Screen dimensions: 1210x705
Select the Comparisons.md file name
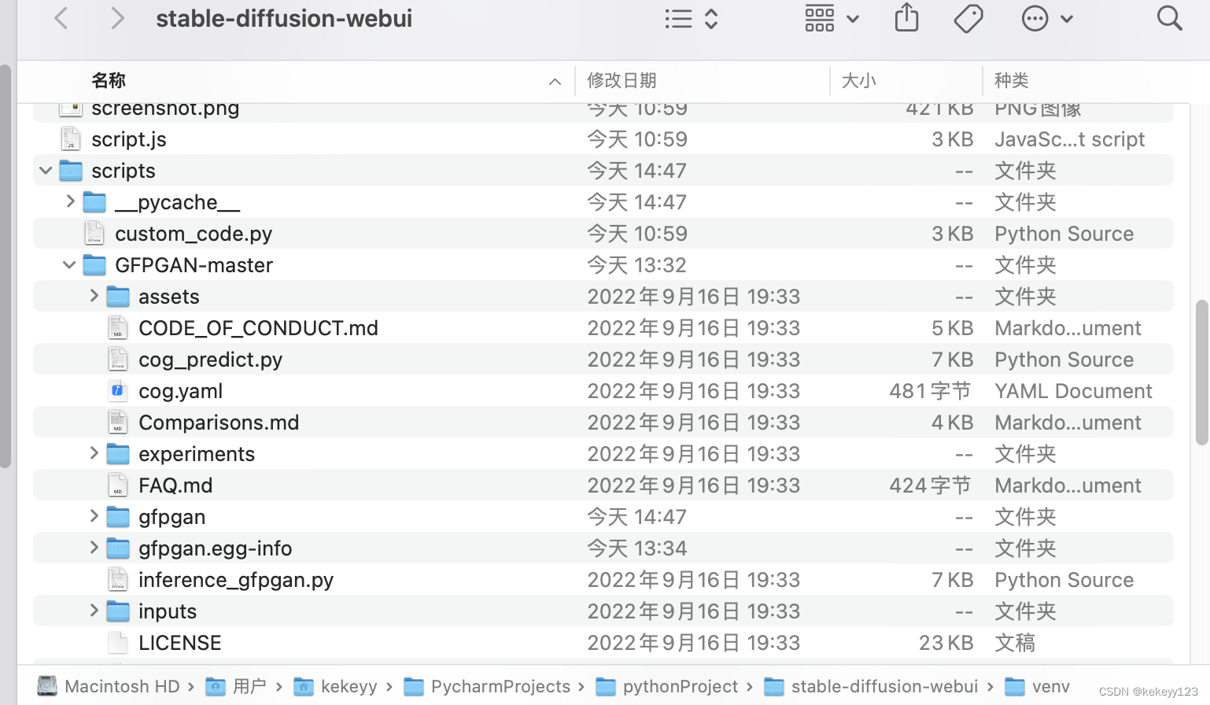coord(219,423)
